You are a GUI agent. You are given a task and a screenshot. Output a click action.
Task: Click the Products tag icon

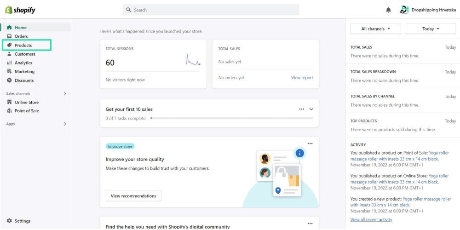[9, 45]
